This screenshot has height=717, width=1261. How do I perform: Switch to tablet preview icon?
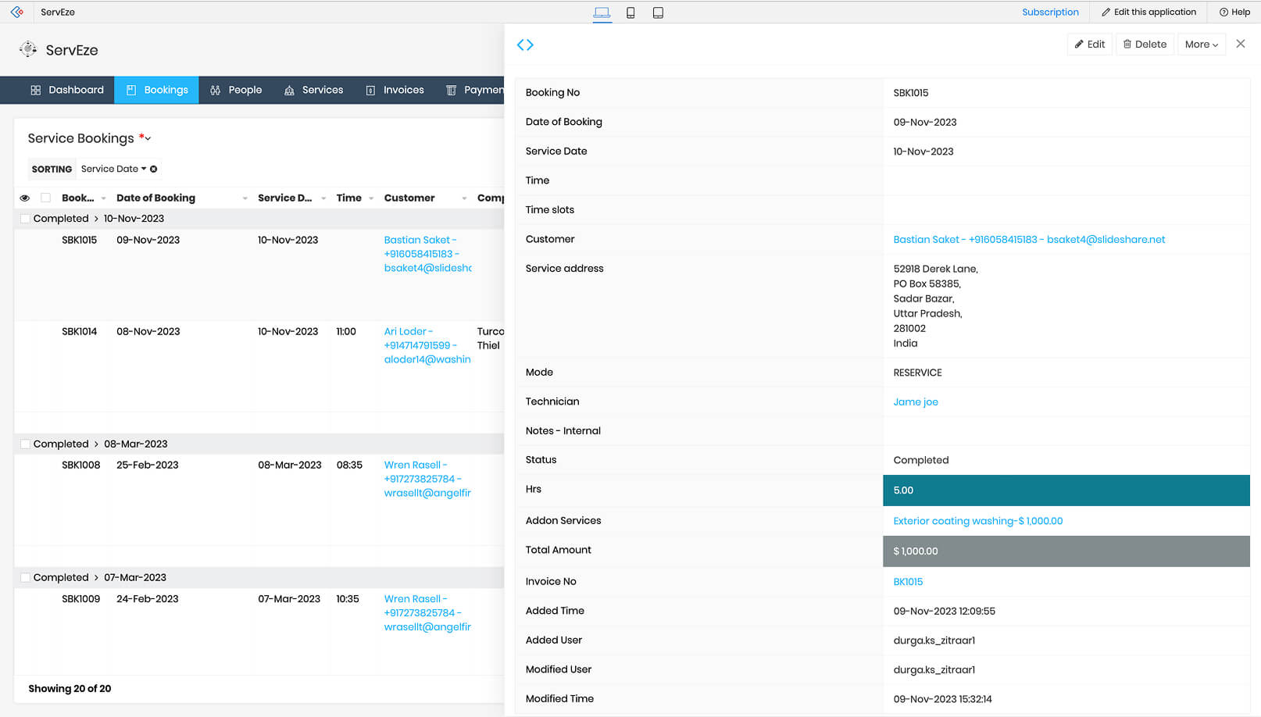(658, 12)
